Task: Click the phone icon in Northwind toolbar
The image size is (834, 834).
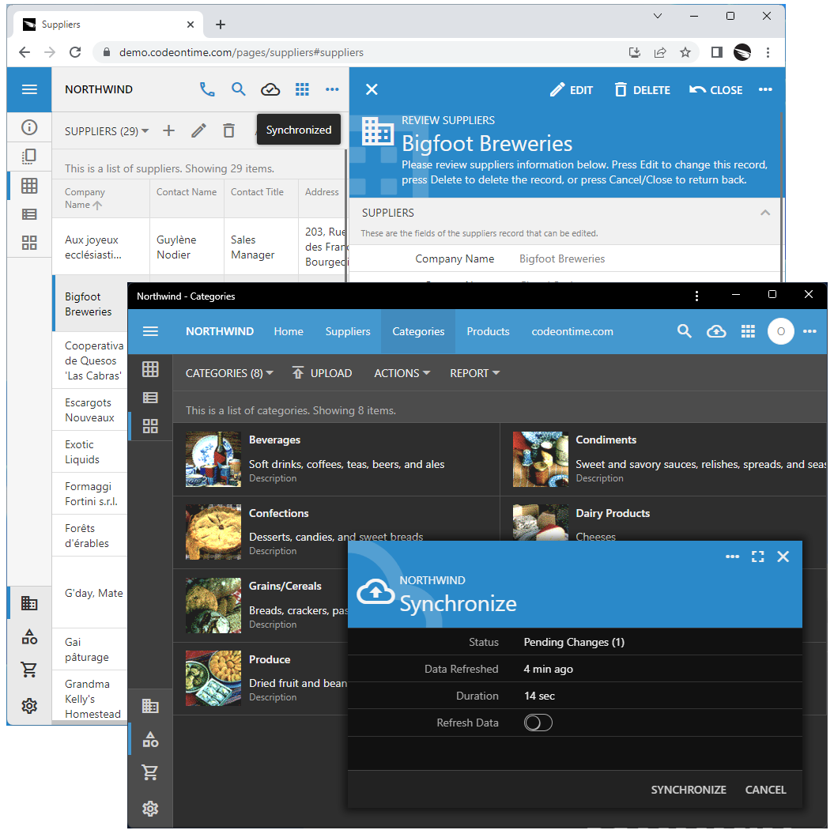Action: coord(207,89)
